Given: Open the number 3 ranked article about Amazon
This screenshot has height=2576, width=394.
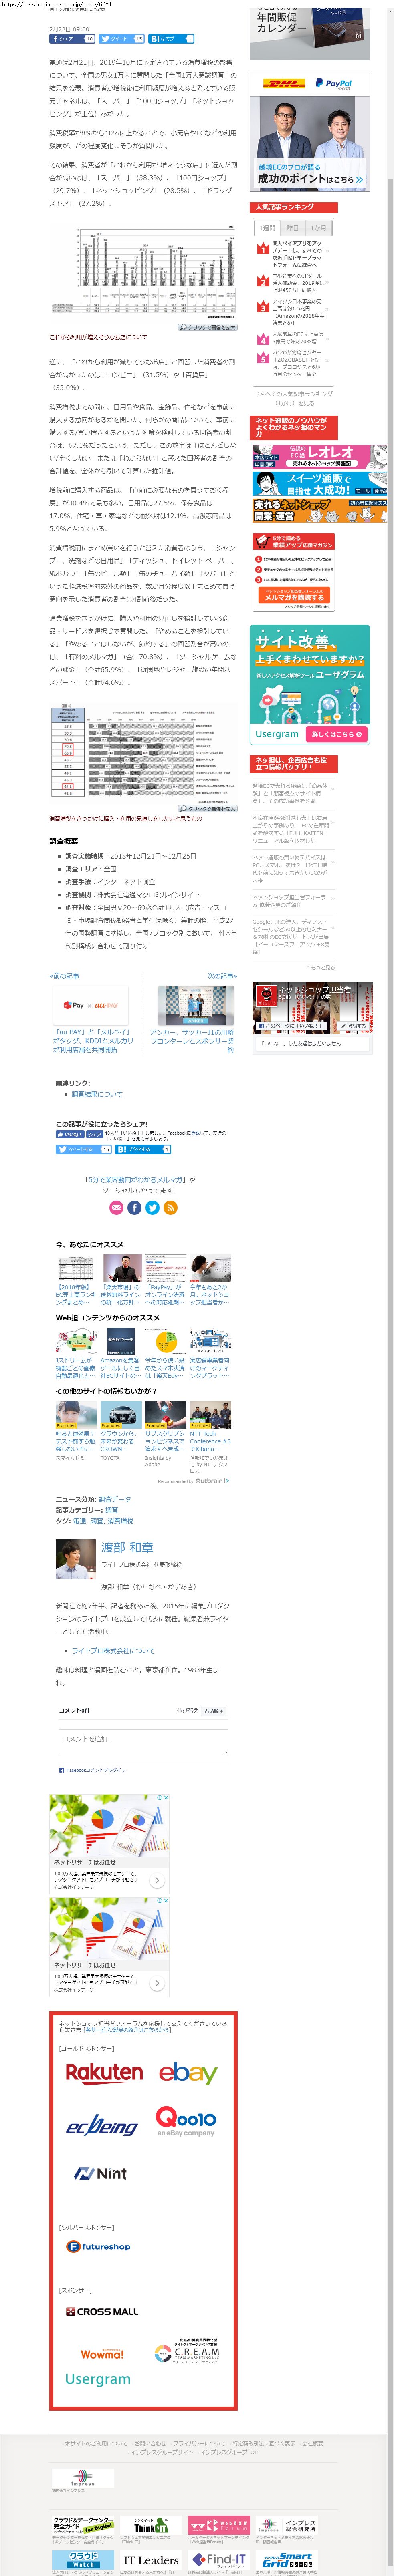Looking at the screenshot, I should coord(297,312).
